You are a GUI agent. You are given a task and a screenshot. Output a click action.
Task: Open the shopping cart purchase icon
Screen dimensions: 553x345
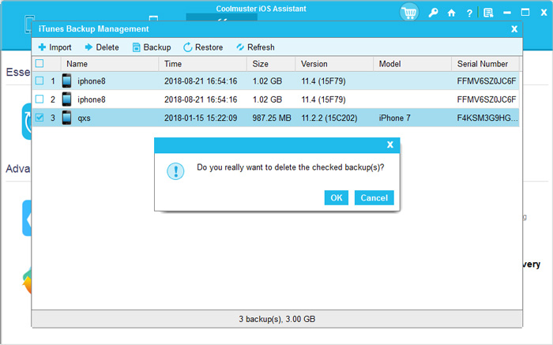click(409, 13)
